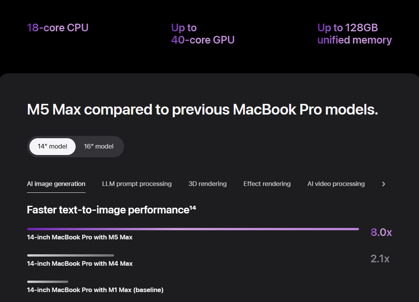Switch to the 3D rendering benchmark
The width and height of the screenshot is (419, 302).
pyautogui.click(x=207, y=184)
